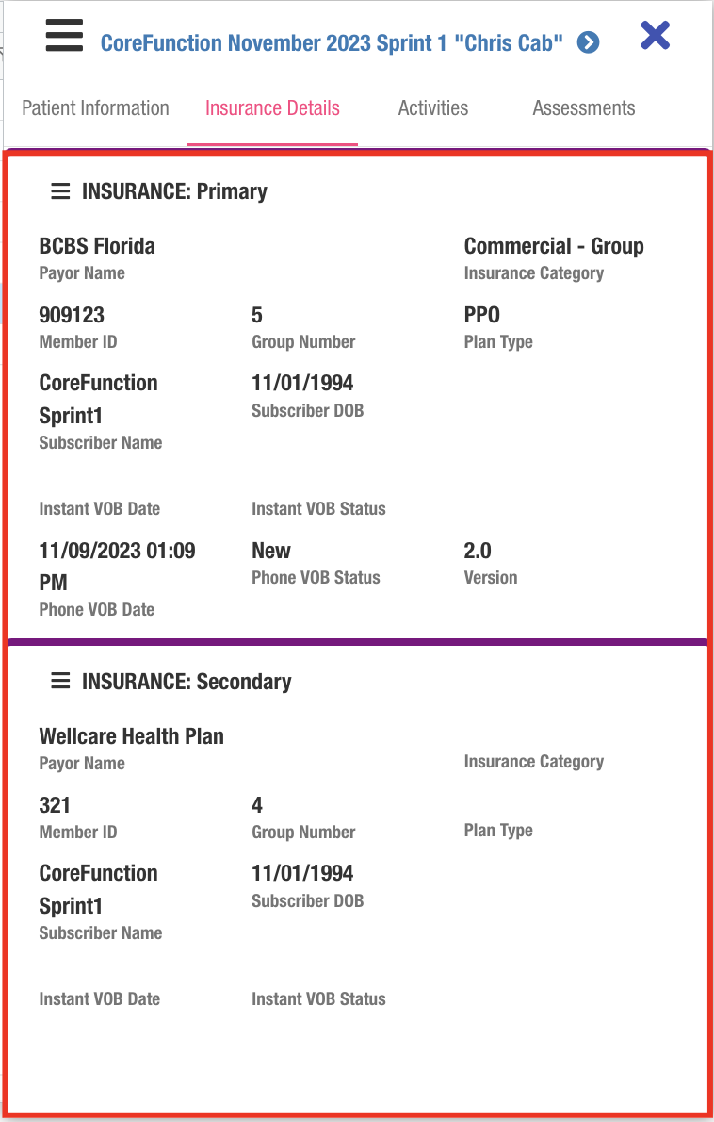Viewport: 714px width, 1122px height.
Task: Click the arrow icon beside patient name
Action: point(589,42)
